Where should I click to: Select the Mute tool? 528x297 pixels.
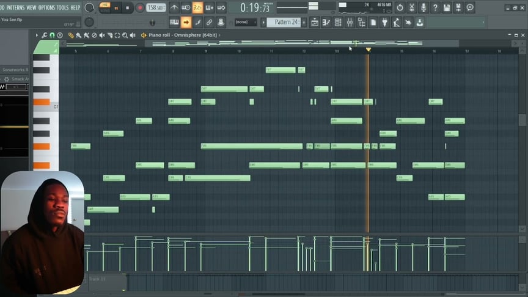[x=102, y=35]
